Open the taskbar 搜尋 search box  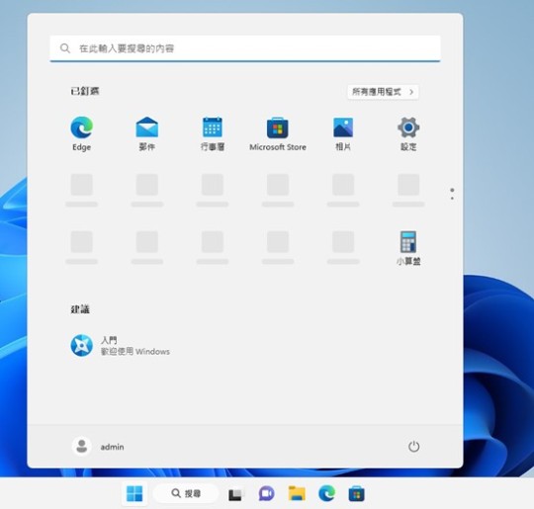(x=186, y=493)
